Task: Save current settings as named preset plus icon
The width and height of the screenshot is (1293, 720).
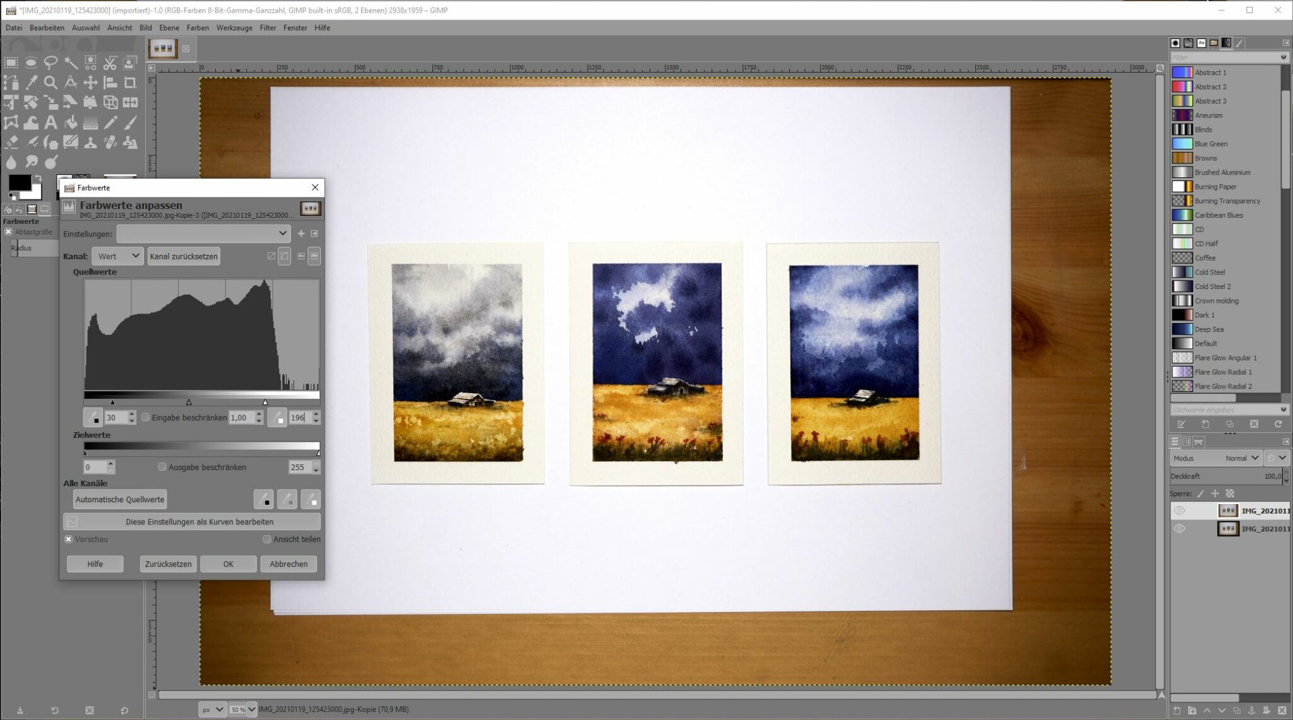Action: click(x=301, y=233)
